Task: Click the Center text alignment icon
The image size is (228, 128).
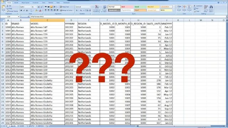Action: (48, 10)
